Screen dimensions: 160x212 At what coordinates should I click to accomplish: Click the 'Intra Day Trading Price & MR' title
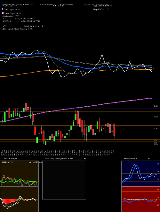[59, 159]
